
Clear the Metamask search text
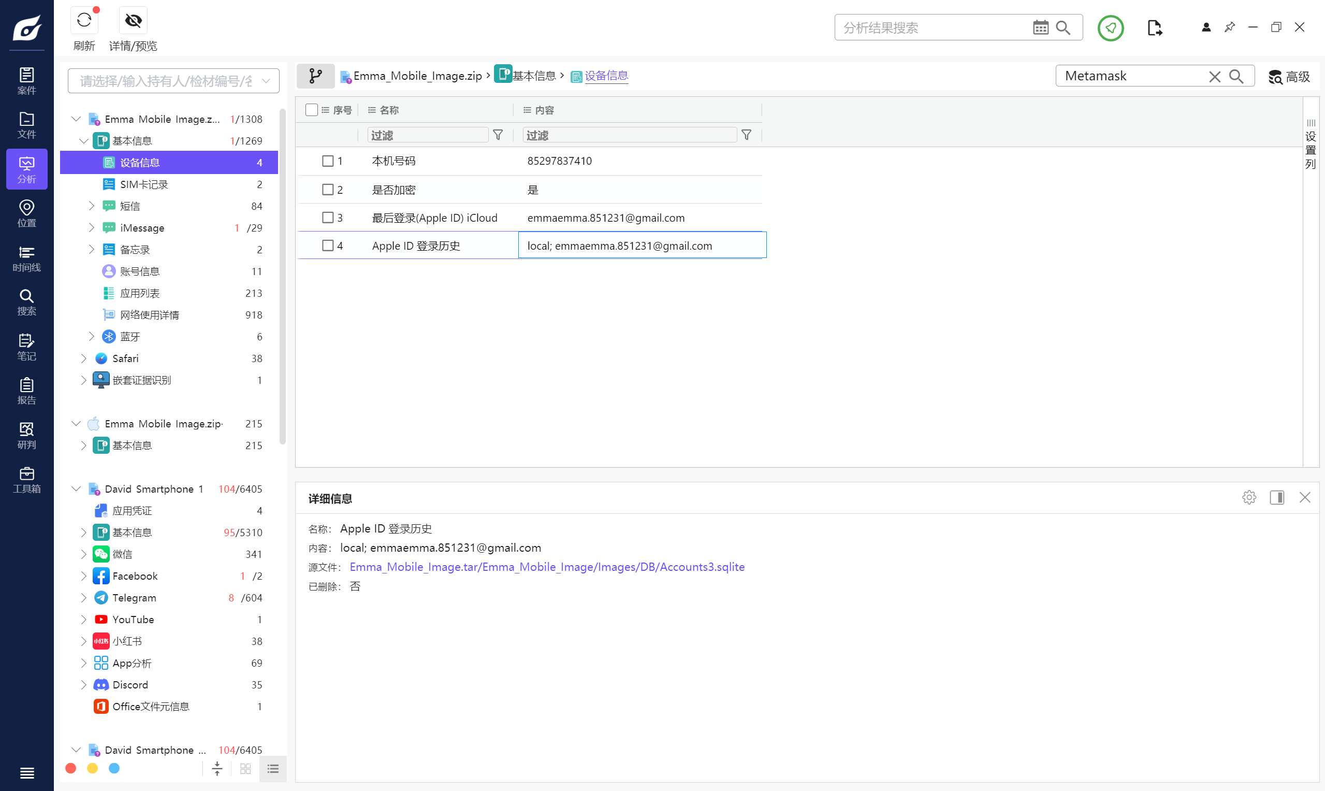(1214, 77)
